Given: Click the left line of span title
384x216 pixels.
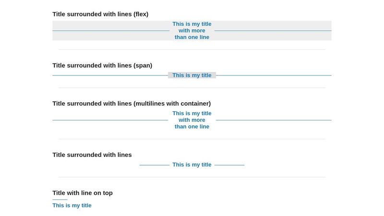Looking at the screenshot, I should point(110,75).
